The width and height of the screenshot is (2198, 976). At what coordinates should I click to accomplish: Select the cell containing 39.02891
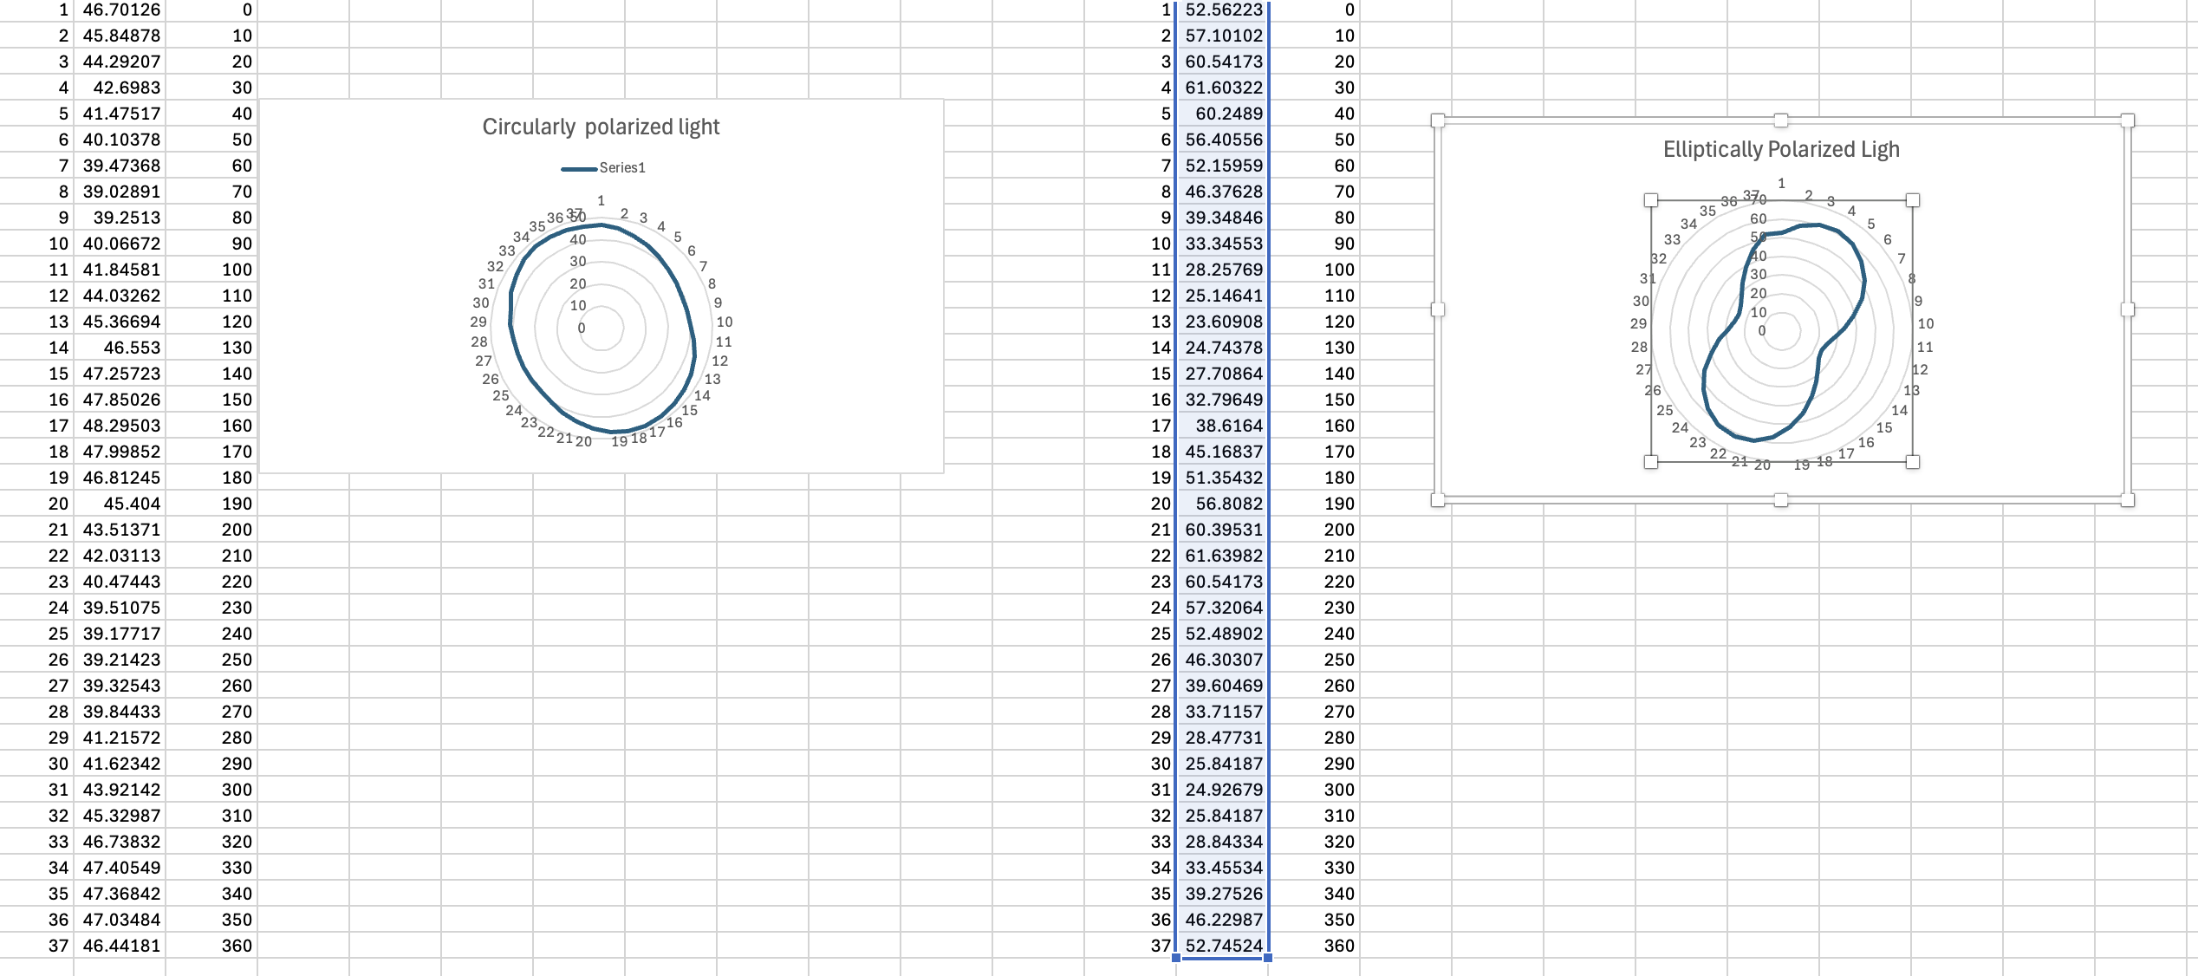point(120,192)
